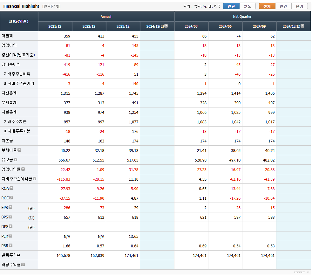The width and height of the screenshot is (312, 276).
Task: Click the 2023/12 column header
Action: pos(123,26)
